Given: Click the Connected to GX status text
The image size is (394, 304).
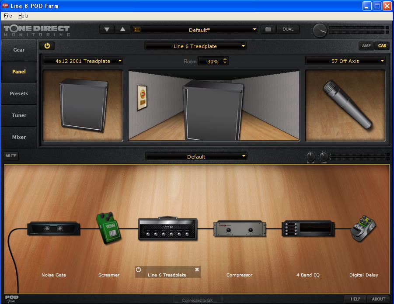Looking at the screenshot, I should pos(197,300).
